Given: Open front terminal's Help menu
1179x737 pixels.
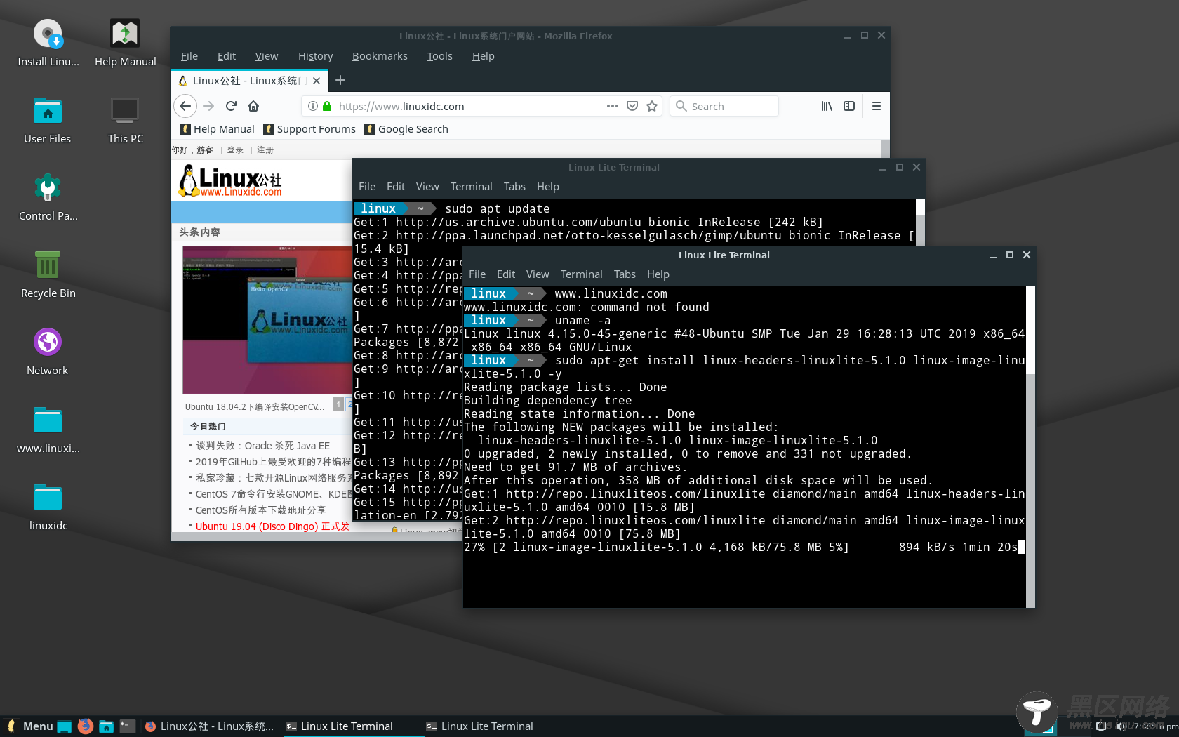Looking at the screenshot, I should pos(658,274).
